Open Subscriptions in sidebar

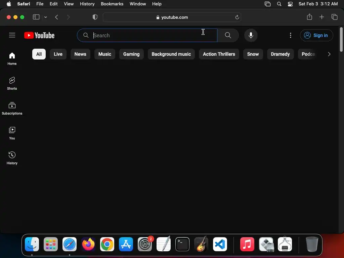pos(12,109)
